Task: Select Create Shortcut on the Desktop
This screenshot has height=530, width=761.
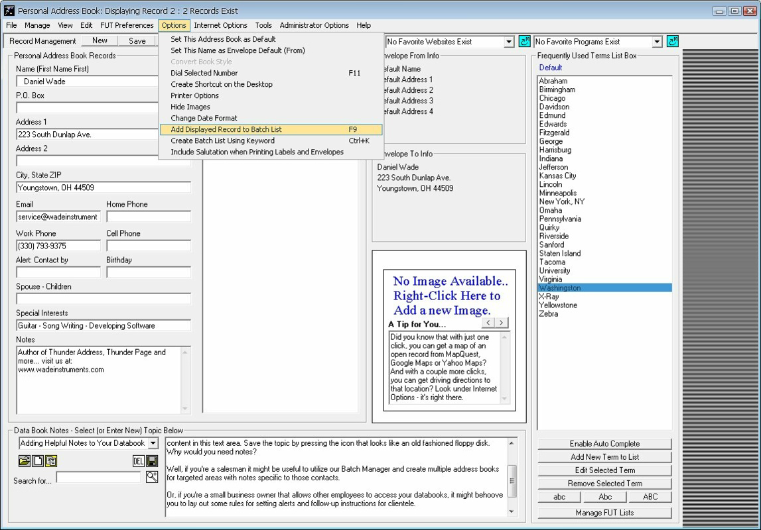Action: click(x=271, y=84)
